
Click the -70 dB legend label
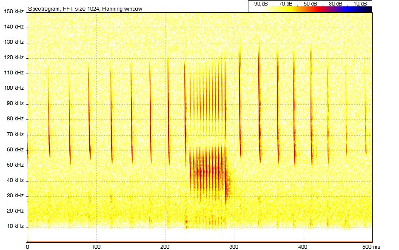click(x=285, y=3)
